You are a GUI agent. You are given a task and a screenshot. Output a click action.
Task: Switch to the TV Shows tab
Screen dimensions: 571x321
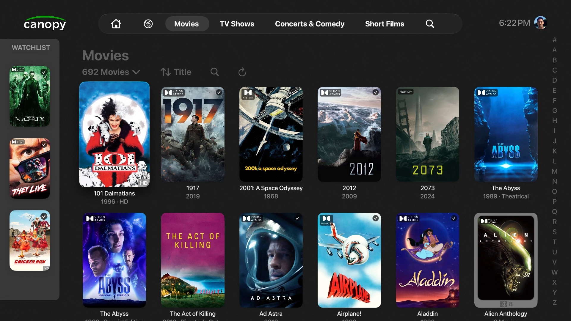[x=237, y=24]
